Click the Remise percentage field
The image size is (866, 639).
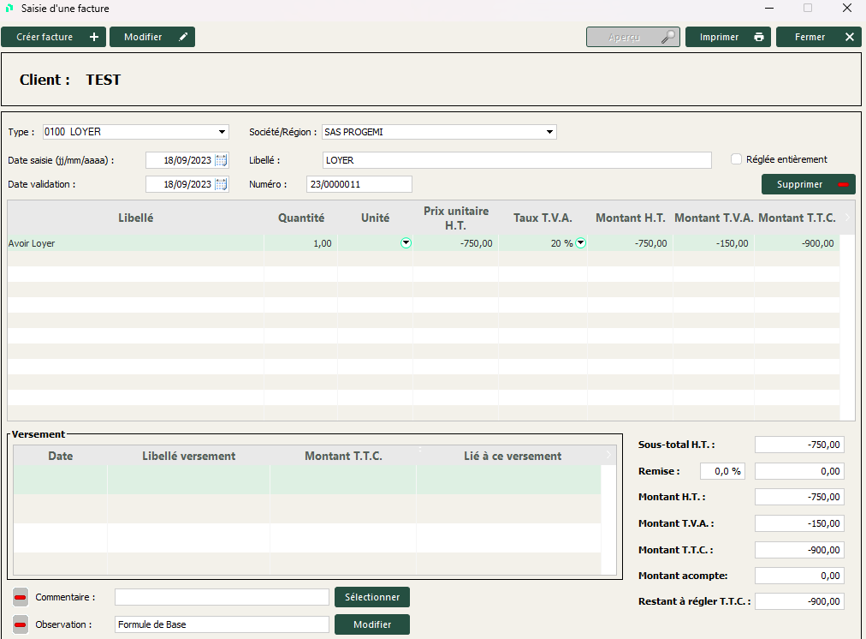(x=721, y=471)
